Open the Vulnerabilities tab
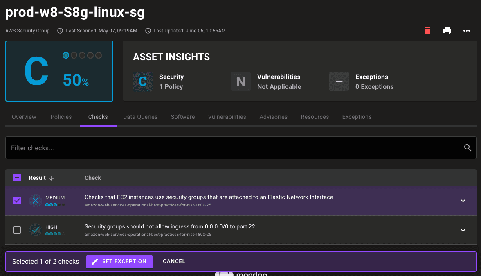This screenshot has height=276, width=481. (x=227, y=117)
